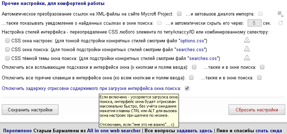
Task: Toggle notification about found links checkbox
Action: click(159, 23)
